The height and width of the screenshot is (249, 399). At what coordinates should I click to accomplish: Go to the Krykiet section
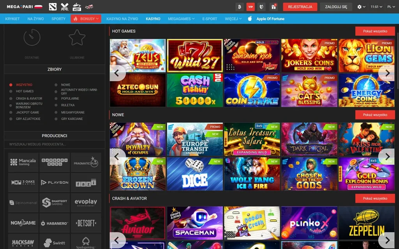click(12, 19)
